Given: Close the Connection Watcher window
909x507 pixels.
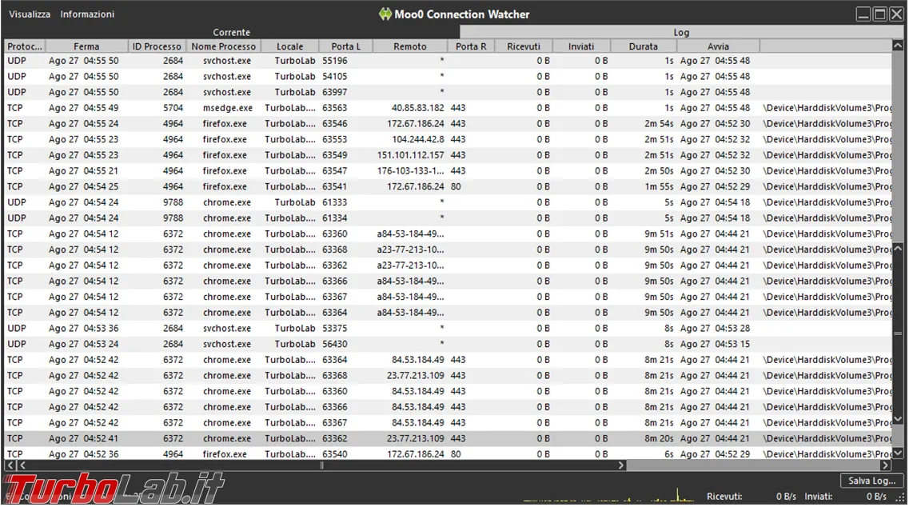Looking at the screenshot, I should click(x=896, y=14).
